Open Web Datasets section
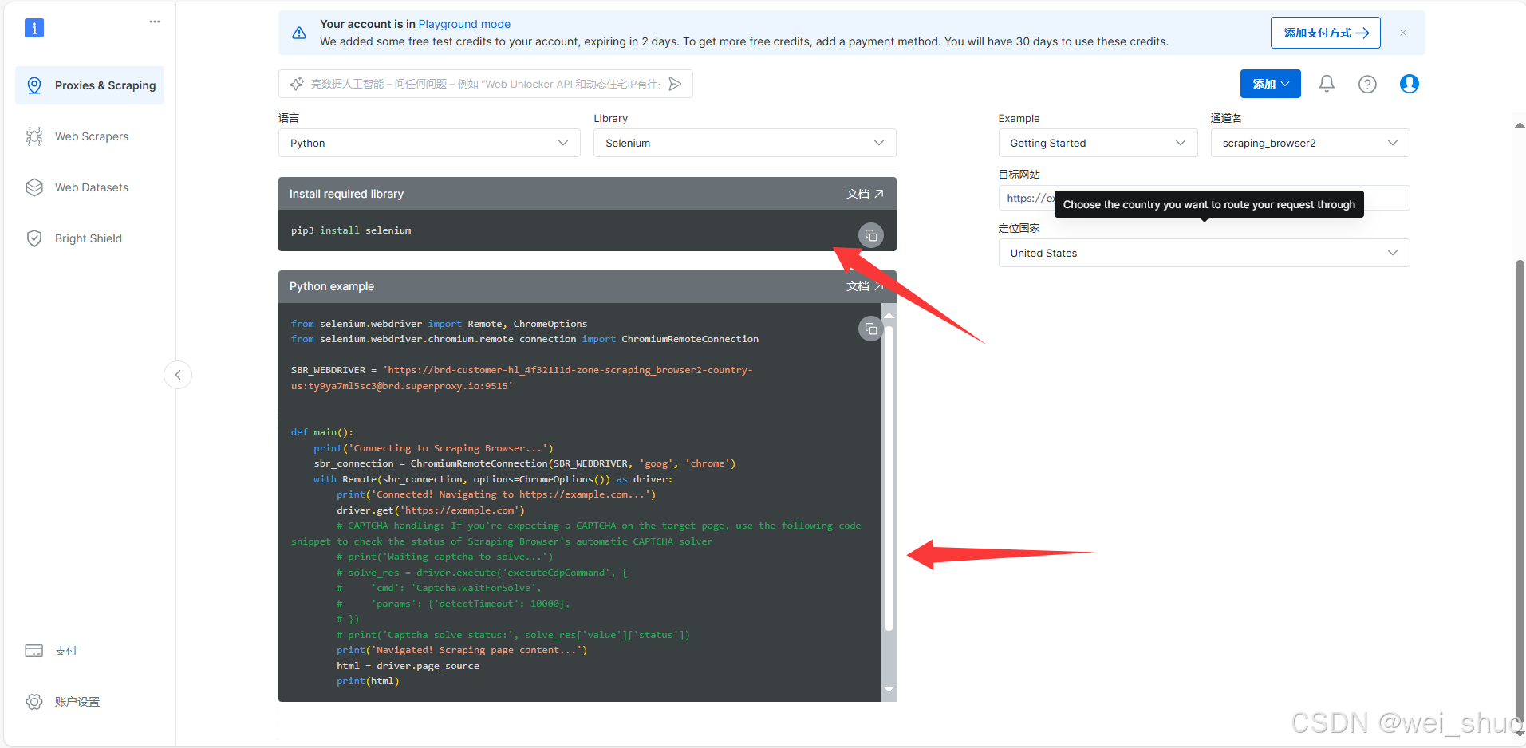The image size is (1526, 748). click(89, 187)
